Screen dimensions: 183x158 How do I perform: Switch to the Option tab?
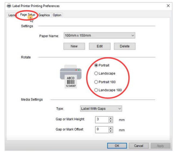(x=57, y=15)
